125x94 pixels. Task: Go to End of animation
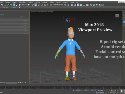(x=117, y=90)
